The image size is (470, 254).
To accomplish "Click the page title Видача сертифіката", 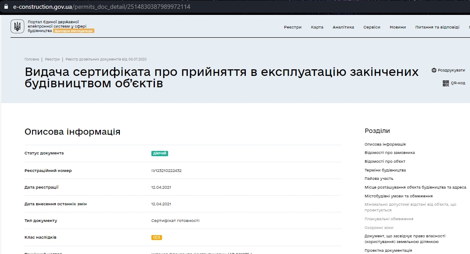I will [222, 77].
